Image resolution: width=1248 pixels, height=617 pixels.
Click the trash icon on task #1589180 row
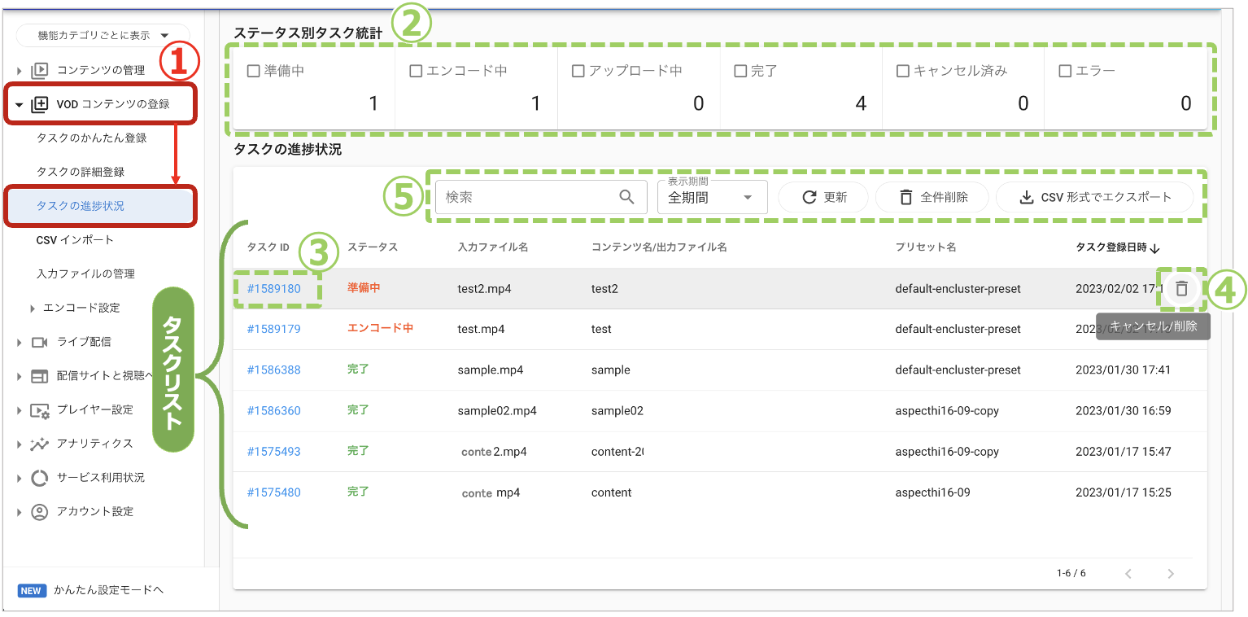[x=1181, y=288]
